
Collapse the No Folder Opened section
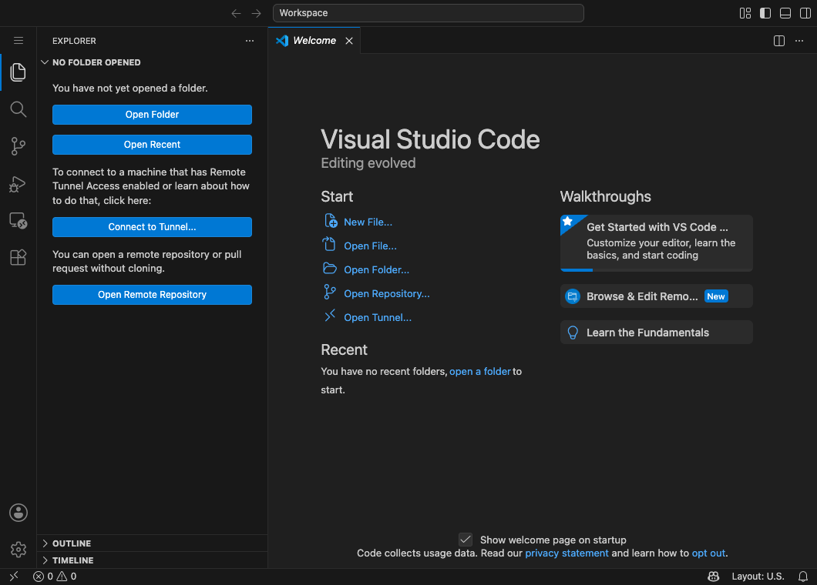pyautogui.click(x=152, y=62)
